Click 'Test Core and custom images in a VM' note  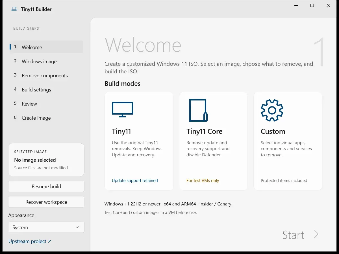[151, 213]
